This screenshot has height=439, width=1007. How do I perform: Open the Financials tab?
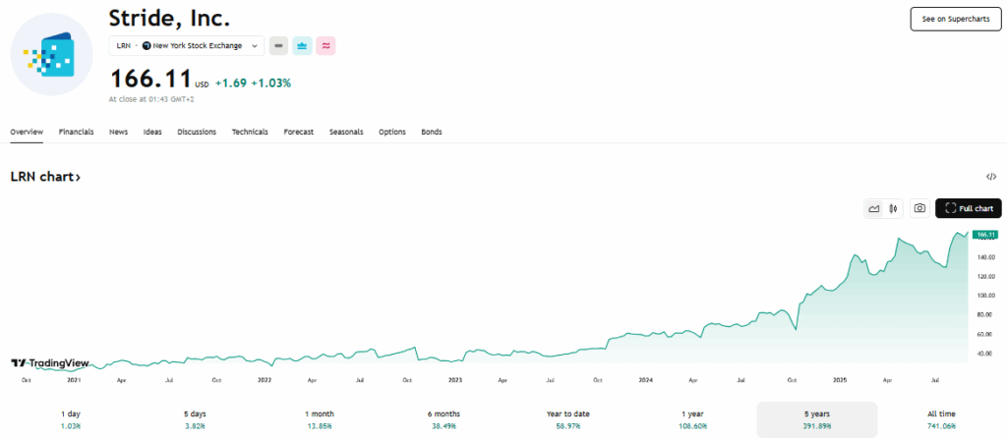click(x=77, y=132)
